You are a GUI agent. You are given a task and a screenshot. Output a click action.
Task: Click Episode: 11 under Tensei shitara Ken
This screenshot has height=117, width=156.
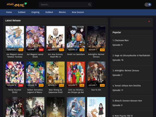[118, 90]
